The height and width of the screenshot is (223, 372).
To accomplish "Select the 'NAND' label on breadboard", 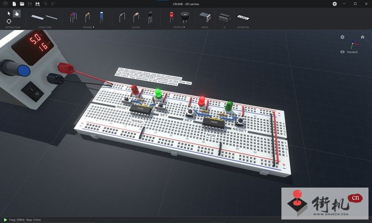I will click(137, 121).
